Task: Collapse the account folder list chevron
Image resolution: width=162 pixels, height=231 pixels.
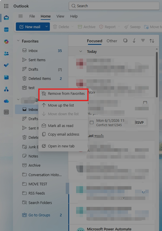Action: [x=18, y=99]
